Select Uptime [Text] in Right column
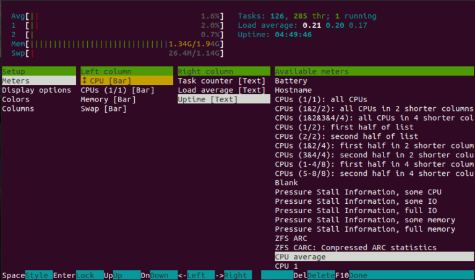 (208, 100)
